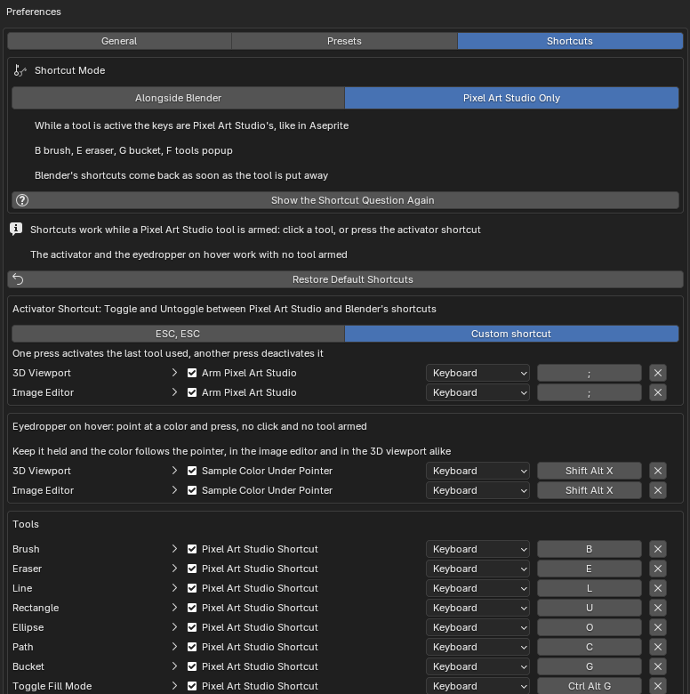Expand the 3D Viewport activator shortcut details
690x694 pixels.
(174, 373)
